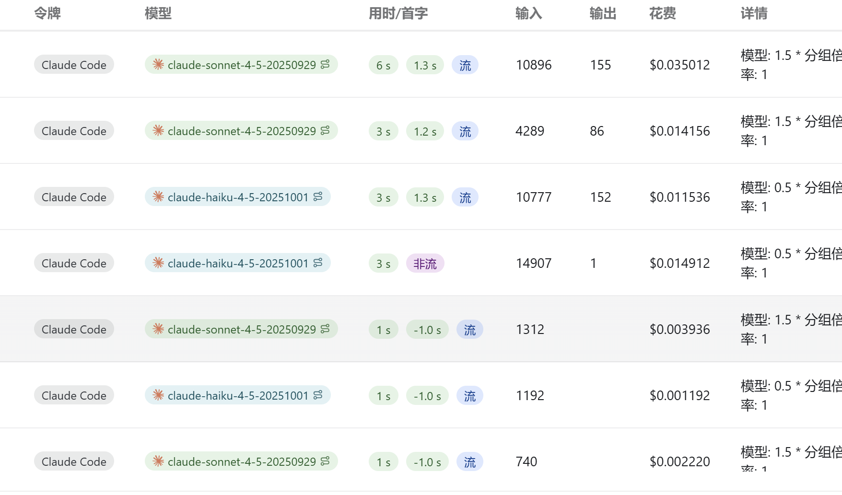Click 流 stream tag in 10777 row

465,197
